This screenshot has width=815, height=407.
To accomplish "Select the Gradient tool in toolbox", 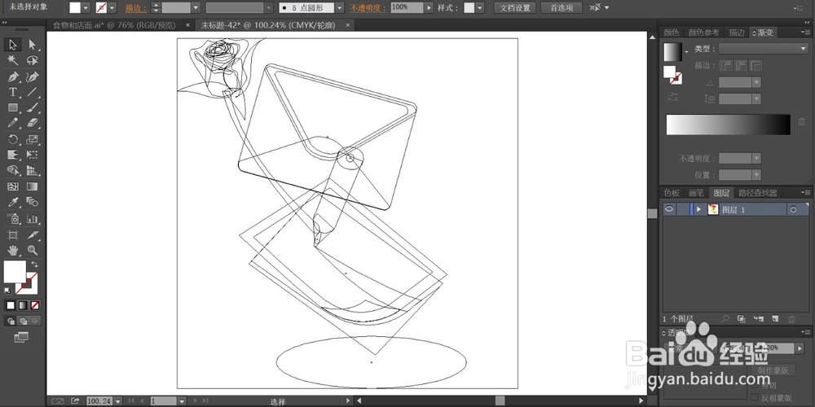I will coord(33,186).
